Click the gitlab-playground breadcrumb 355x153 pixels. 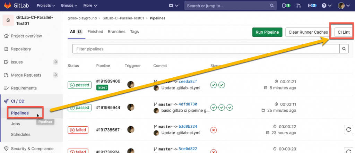point(82,18)
